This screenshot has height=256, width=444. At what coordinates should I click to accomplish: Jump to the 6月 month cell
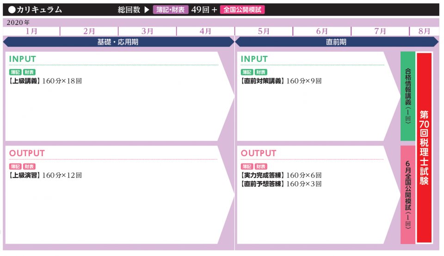tap(322, 31)
